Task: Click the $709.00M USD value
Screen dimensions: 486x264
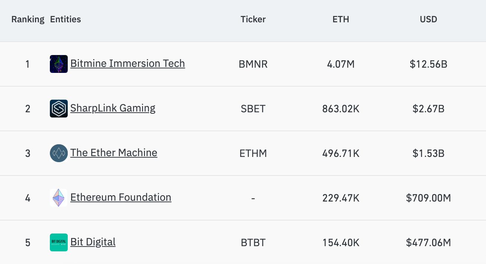Action: (x=428, y=198)
